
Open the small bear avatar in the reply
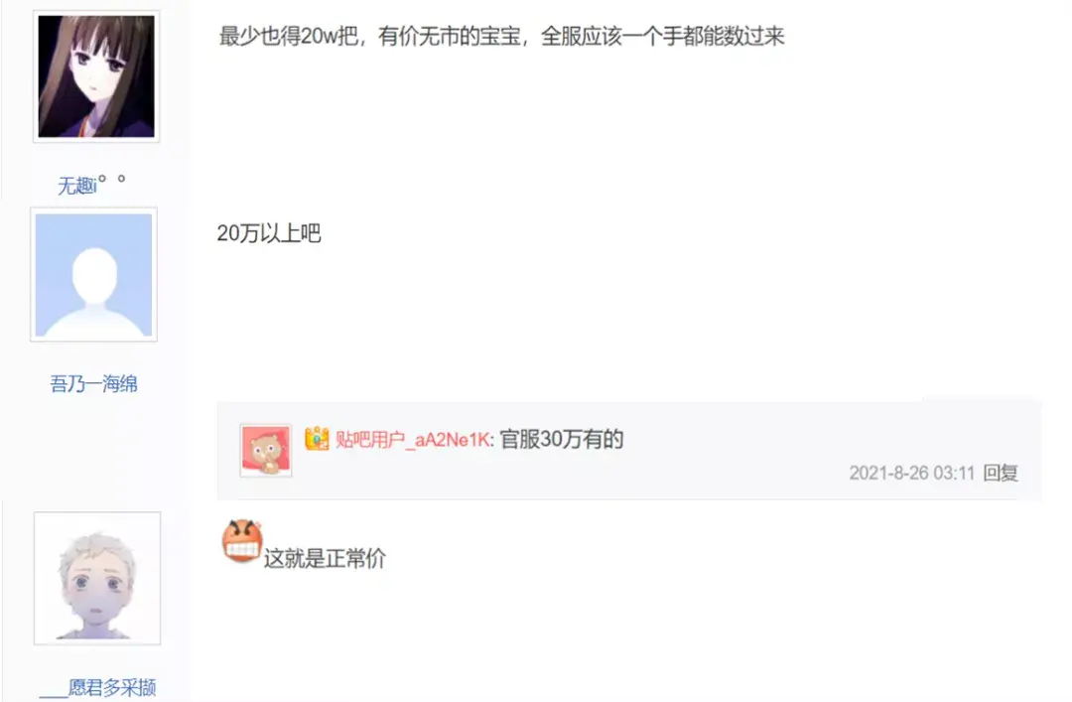(266, 450)
